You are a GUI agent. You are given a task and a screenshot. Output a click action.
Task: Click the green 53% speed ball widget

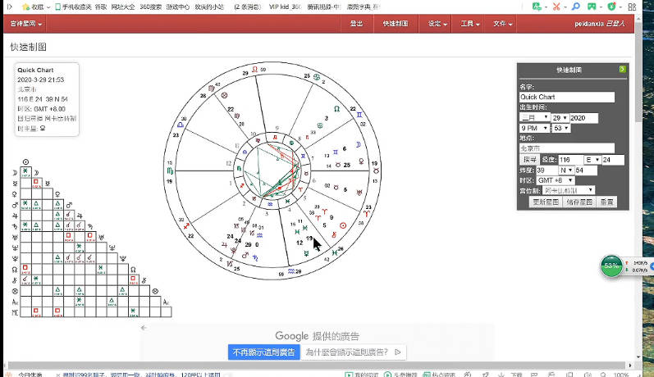(611, 266)
